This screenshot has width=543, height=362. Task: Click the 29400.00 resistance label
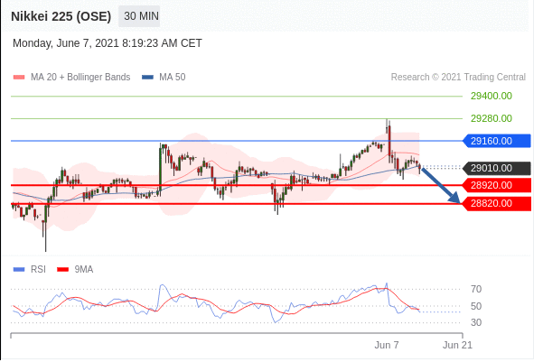tap(492, 96)
